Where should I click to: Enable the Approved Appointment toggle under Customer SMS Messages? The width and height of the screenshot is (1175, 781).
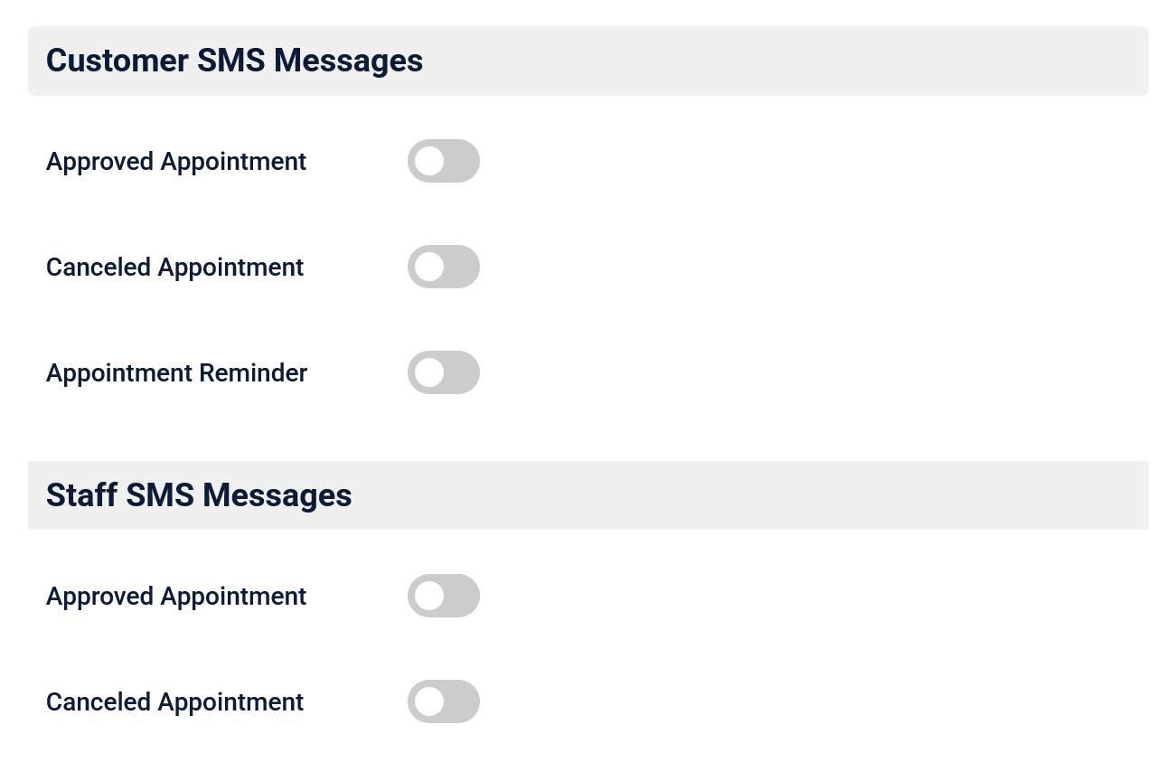pos(444,161)
